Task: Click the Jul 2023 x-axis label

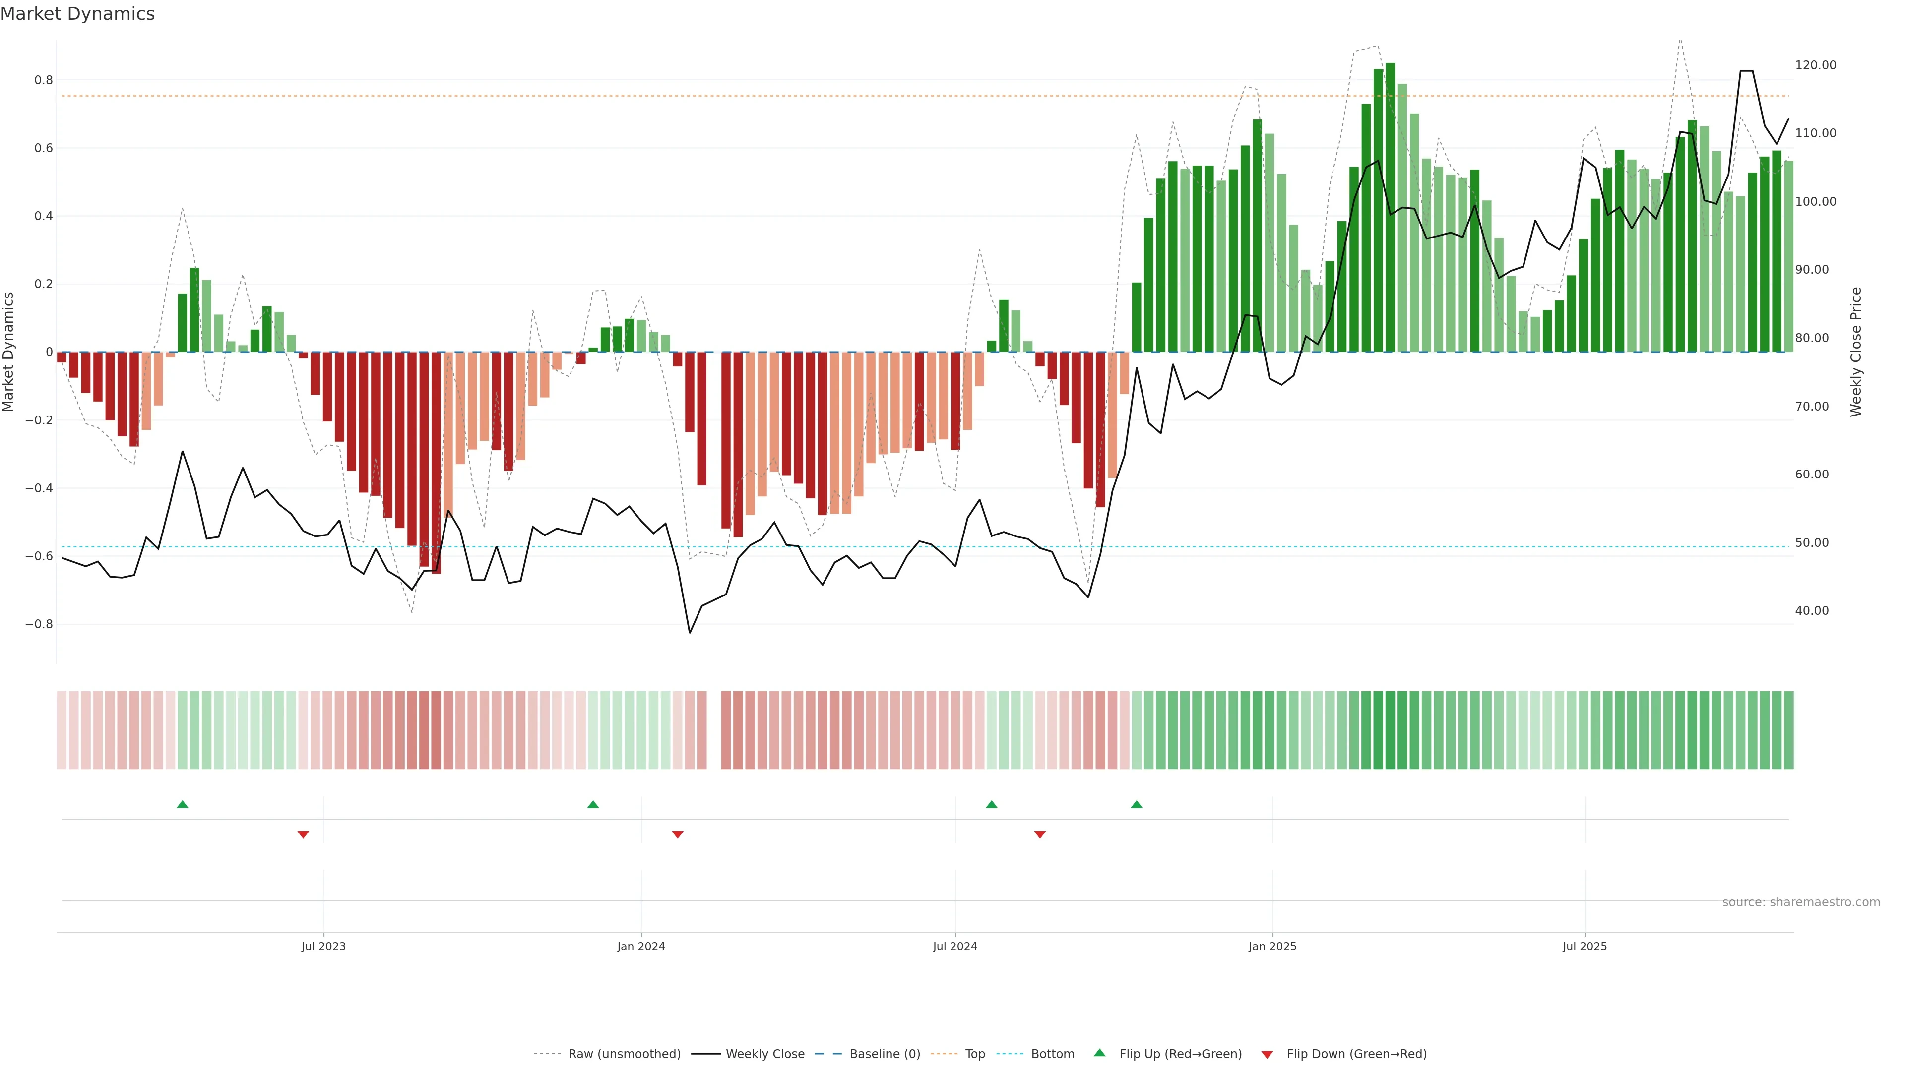Action: pyautogui.click(x=323, y=946)
